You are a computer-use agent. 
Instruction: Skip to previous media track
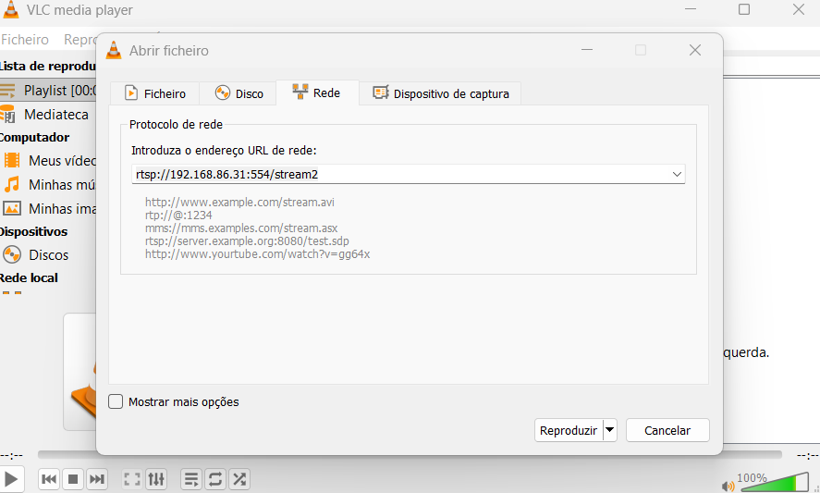click(x=50, y=479)
